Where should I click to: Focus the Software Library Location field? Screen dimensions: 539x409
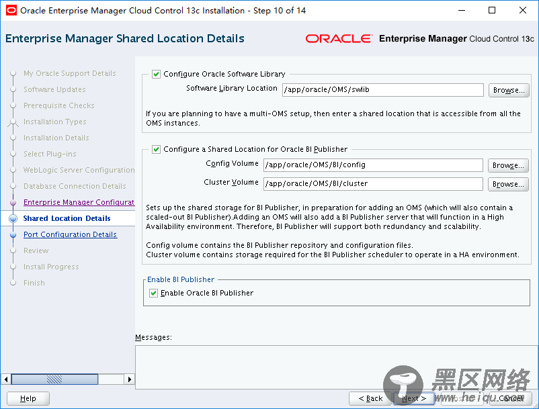[x=383, y=89]
